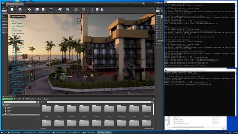Toggle the sources panel icon in Content Browser
The image size is (238, 134).
coord(3,102)
